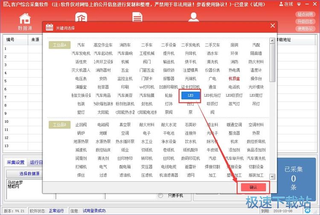Click the document list toolbar icon
The image size is (320, 215).
(137, 17)
